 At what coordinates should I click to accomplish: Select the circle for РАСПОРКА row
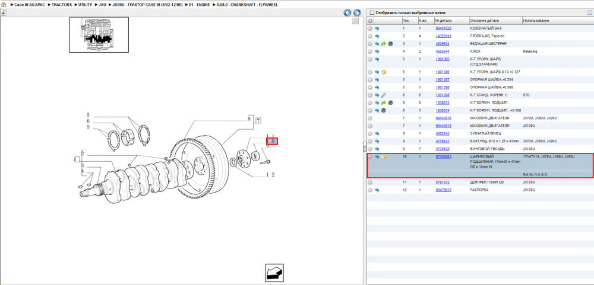tap(371, 190)
